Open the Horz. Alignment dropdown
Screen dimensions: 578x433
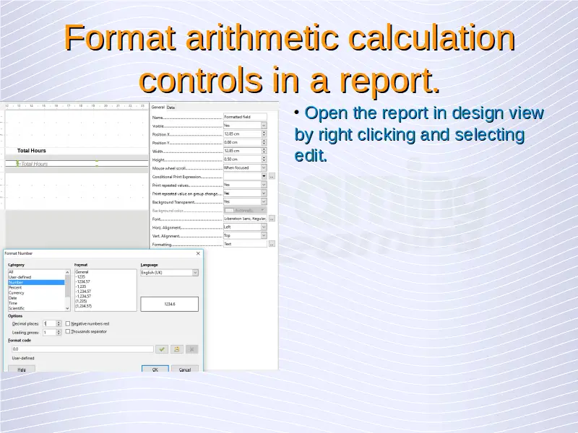[264, 227]
